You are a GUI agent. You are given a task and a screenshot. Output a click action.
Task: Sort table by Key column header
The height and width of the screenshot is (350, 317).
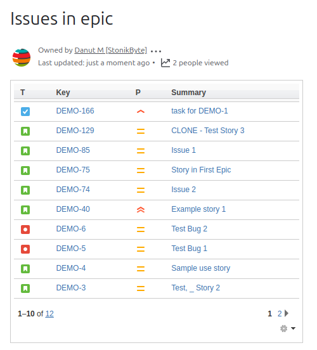coord(63,93)
